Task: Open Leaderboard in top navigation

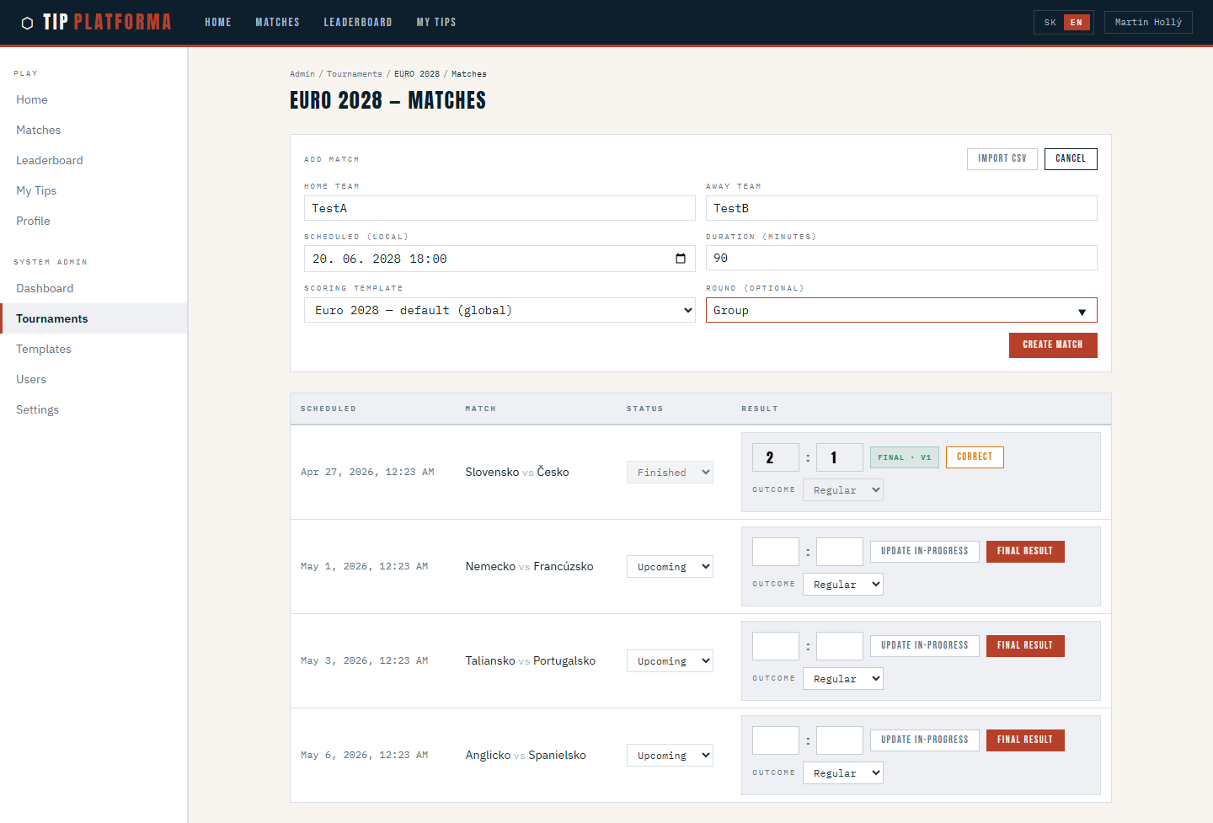Action: pos(357,23)
